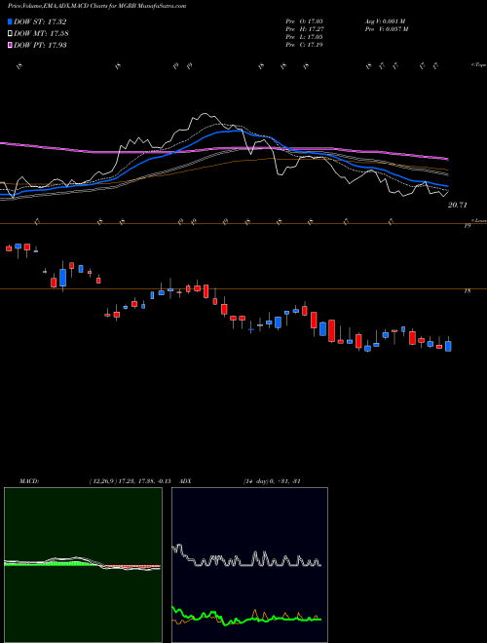Click the Pre L: 17.05 value
Image resolution: width=487 pixels, height=643 pixels.
pos(304,36)
